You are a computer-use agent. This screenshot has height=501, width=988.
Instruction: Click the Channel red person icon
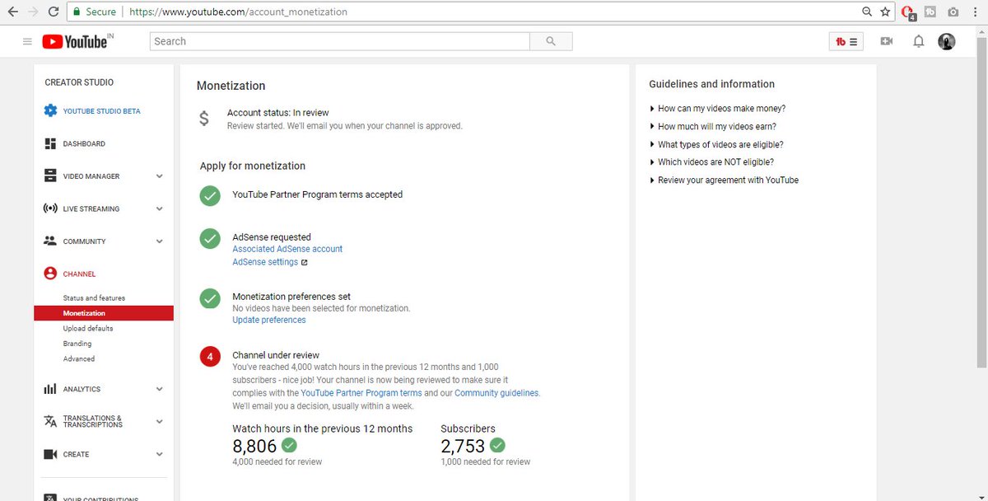pos(50,274)
